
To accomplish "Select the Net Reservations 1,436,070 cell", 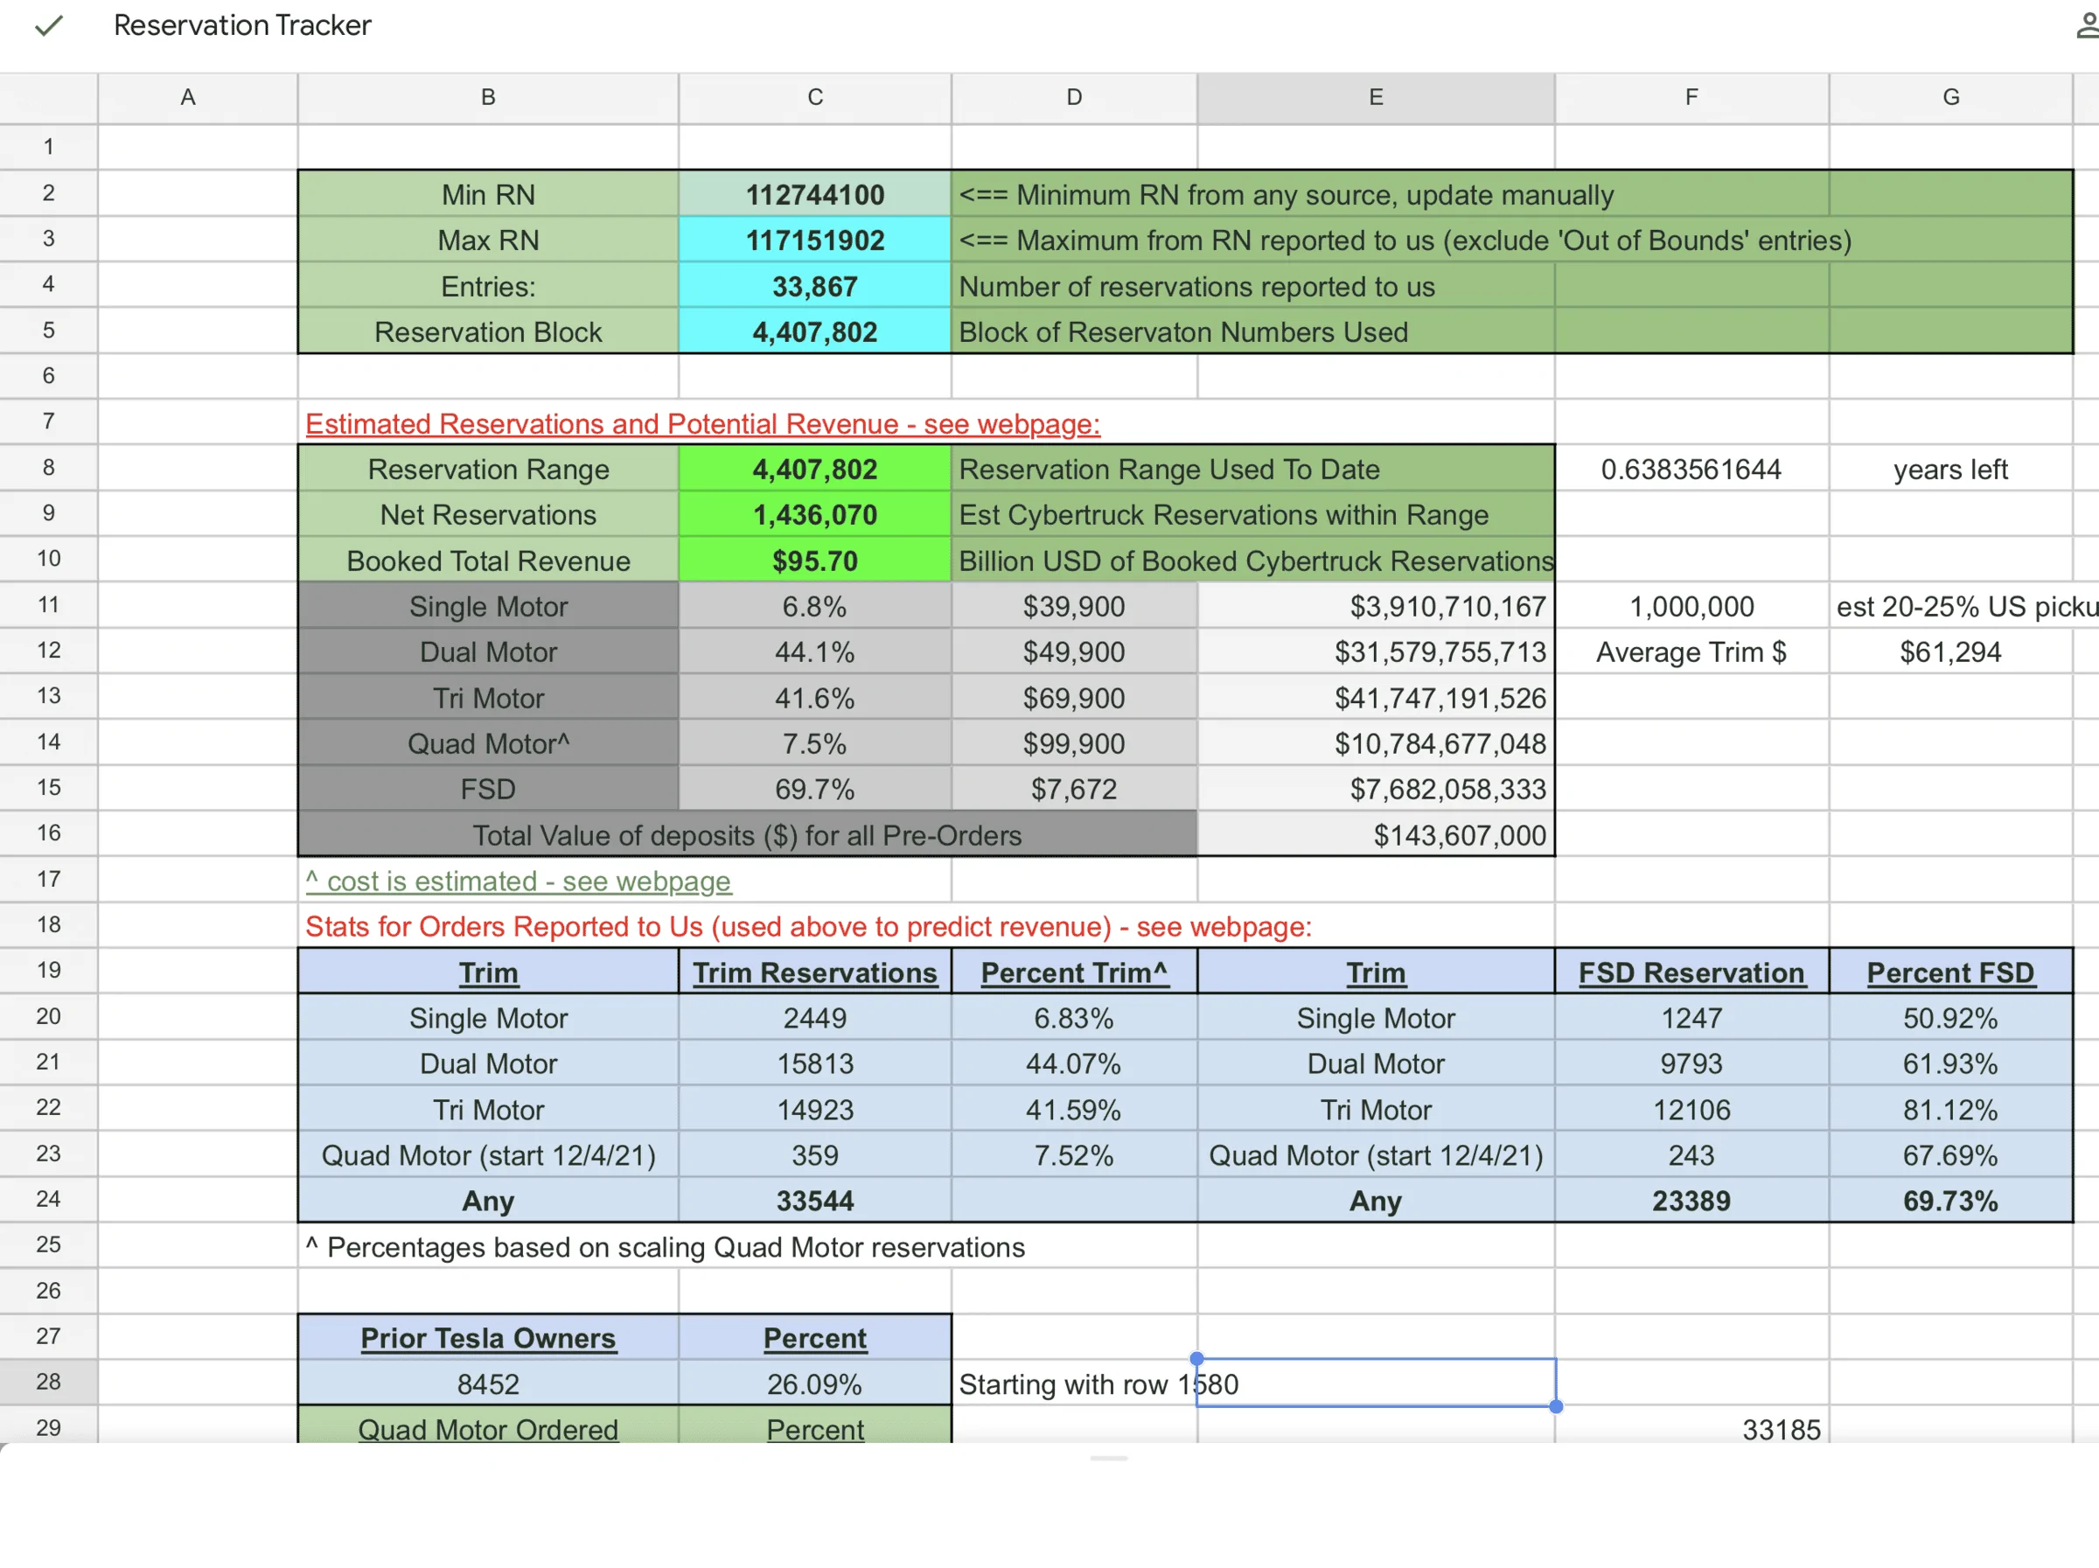I will coord(814,515).
